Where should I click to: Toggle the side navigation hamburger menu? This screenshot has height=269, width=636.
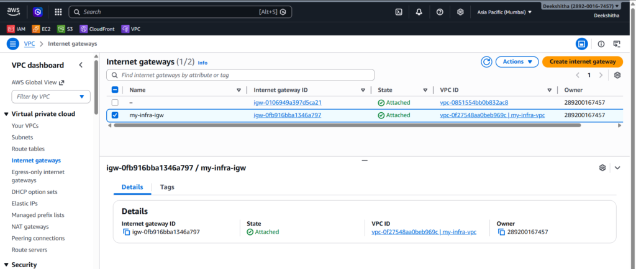(12, 43)
